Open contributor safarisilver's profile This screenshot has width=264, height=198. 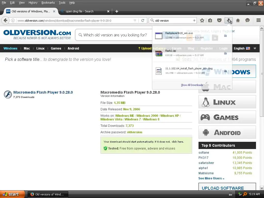click(x=206, y=163)
